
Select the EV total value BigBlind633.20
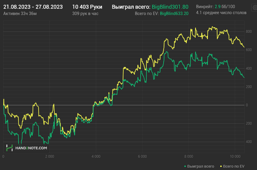tap(174, 14)
